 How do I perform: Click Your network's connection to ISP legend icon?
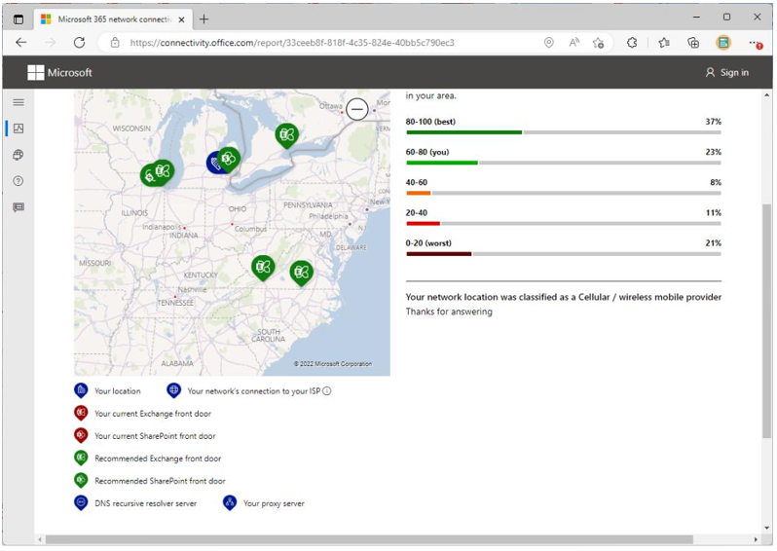click(173, 390)
